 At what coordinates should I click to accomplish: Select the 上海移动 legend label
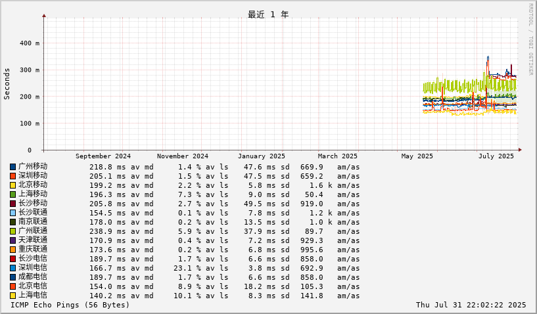(33, 194)
